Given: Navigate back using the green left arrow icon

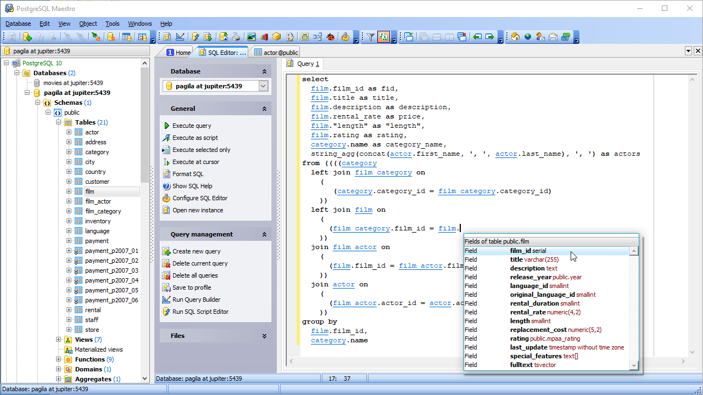Looking at the screenshot, I should (478, 37).
